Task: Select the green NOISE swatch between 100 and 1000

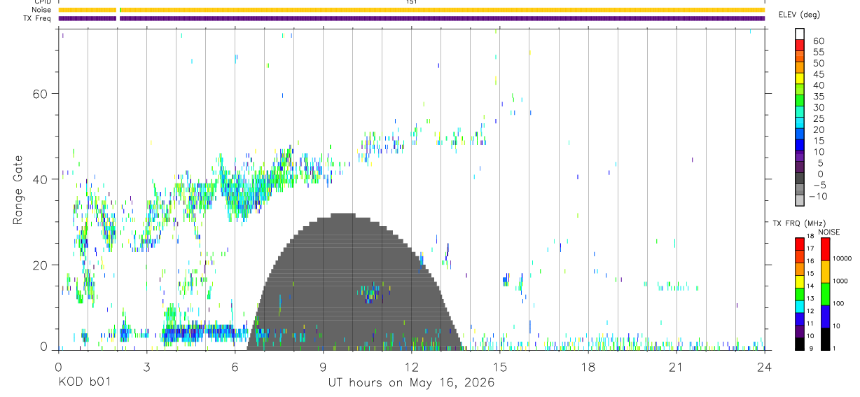Action: [826, 293]
